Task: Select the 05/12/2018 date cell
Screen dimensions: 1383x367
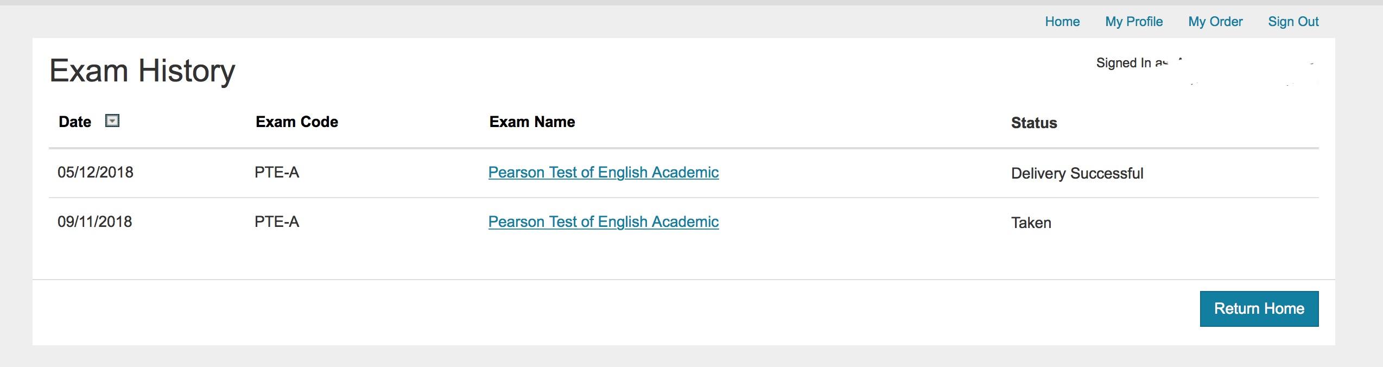Action: [x=96, y=173]
